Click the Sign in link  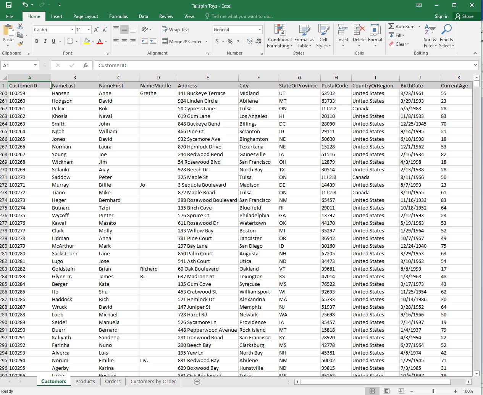[x=441, y=16]
